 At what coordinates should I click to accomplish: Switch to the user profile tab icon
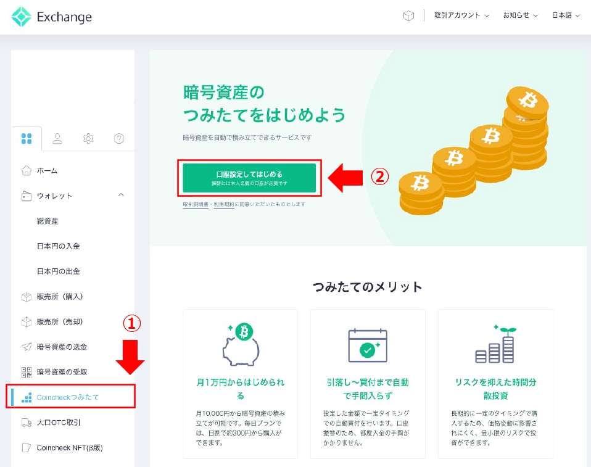(x=57, y=139)
